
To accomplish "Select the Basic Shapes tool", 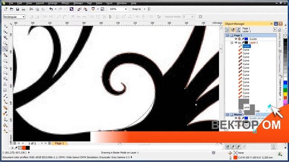I will point(5,78).
